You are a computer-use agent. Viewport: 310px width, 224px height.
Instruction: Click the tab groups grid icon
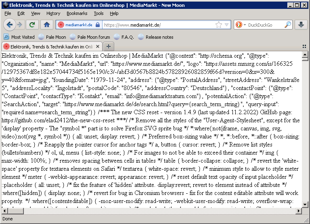[x=304, y=46]
